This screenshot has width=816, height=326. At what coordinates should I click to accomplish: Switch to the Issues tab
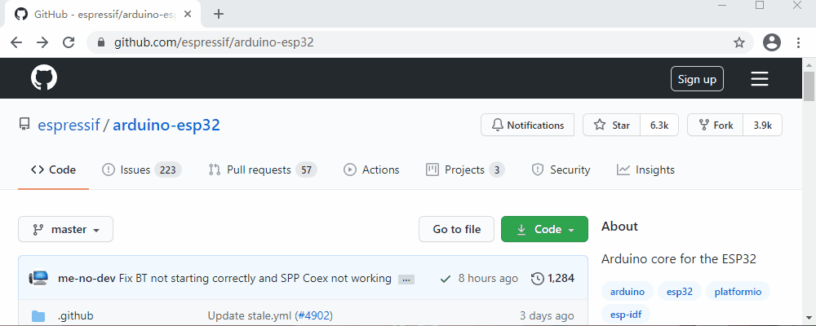tap(141, 170)
